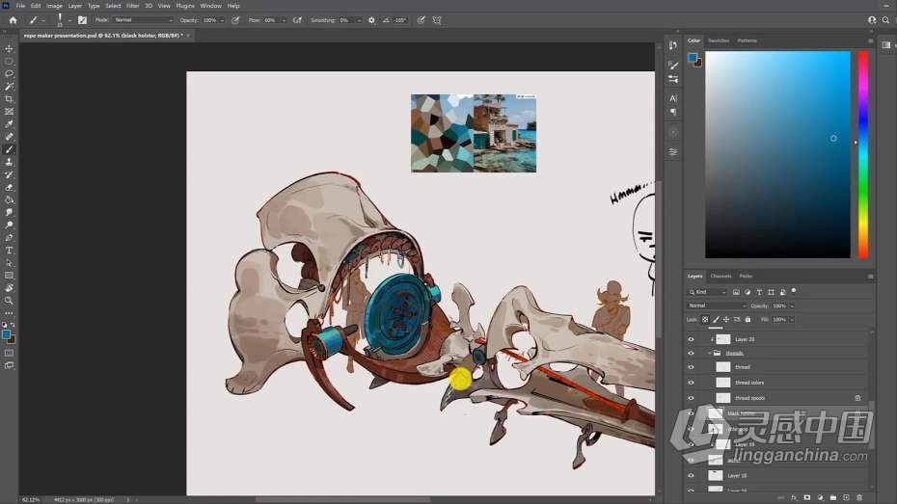Open the smoothing options gear

(x=371, y=19)
